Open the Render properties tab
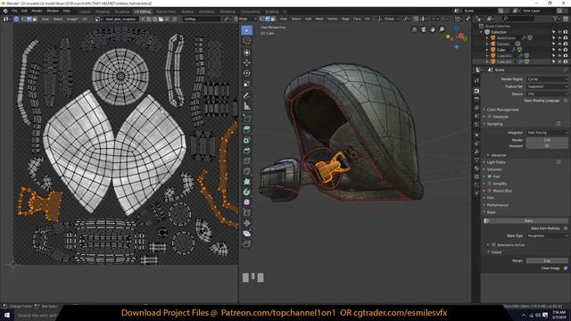Viewport: 571px width, 321px height. 476,90
